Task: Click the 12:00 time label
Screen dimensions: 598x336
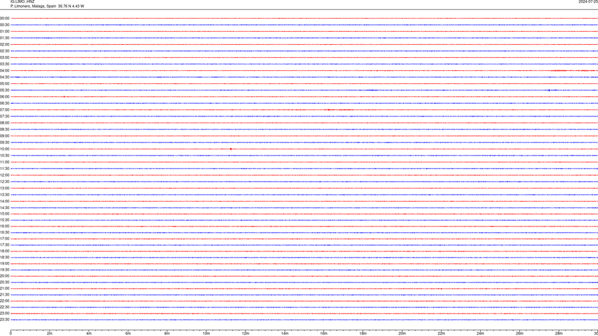Action: 4,175
